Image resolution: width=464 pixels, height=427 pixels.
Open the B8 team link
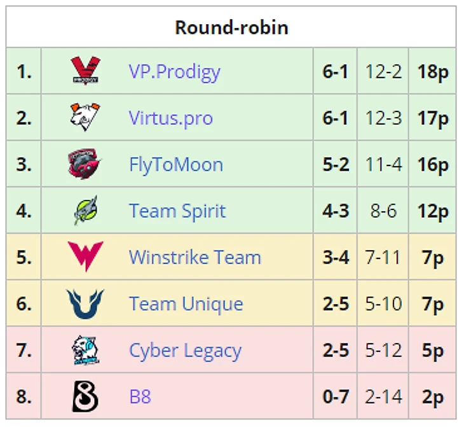[x=140, y=396]
